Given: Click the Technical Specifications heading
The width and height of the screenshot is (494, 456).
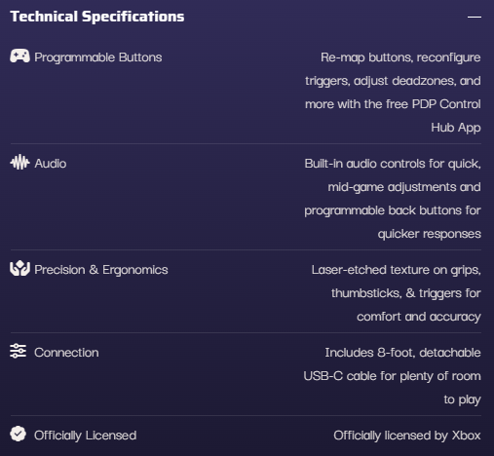Looking at the screenshot, I should 97,17.
